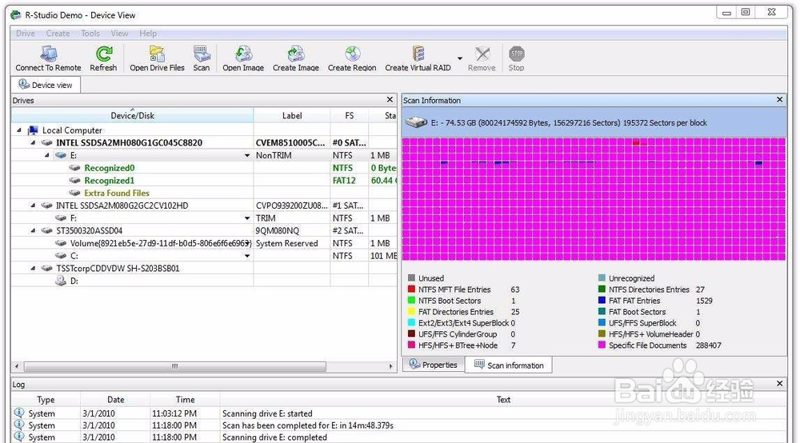Click the 9QM080NQ label cell
This screenshot has height=443, width=800.
point(291,230)
